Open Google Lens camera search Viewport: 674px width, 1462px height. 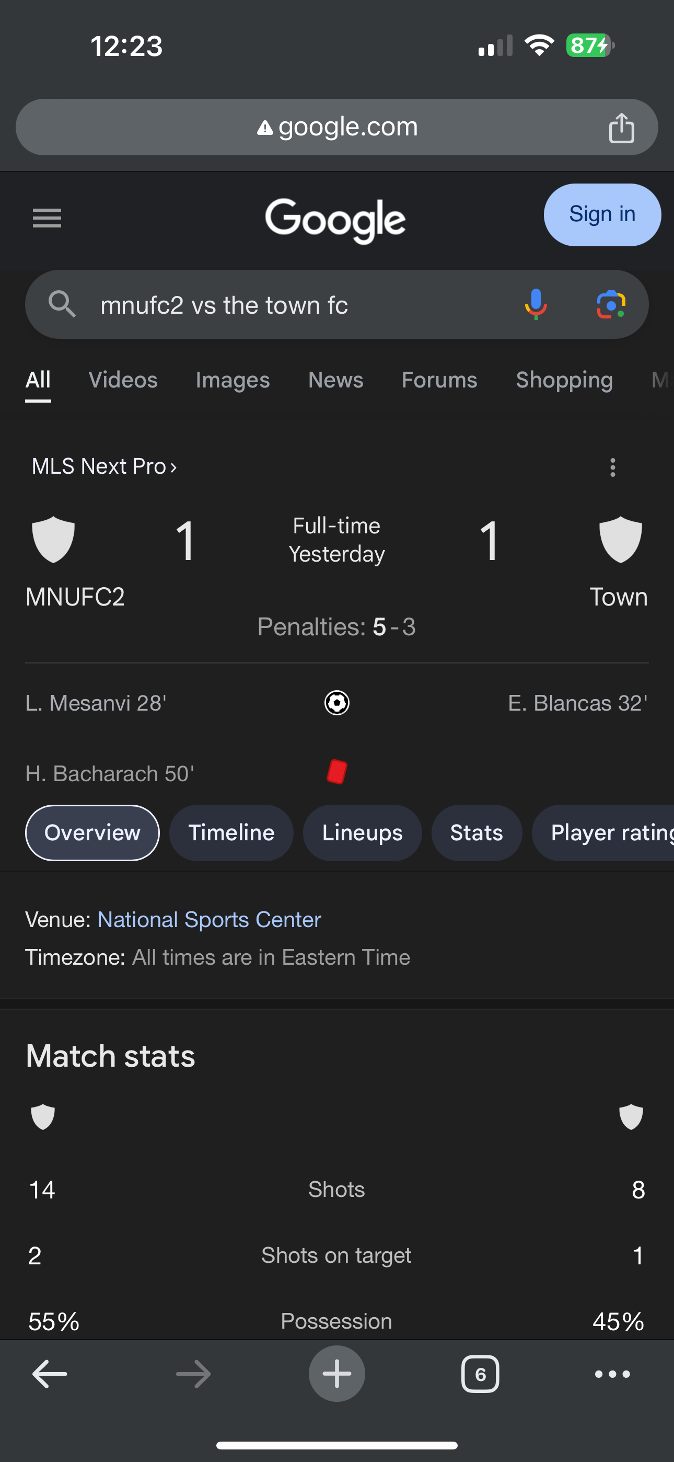tap(610, 305)
